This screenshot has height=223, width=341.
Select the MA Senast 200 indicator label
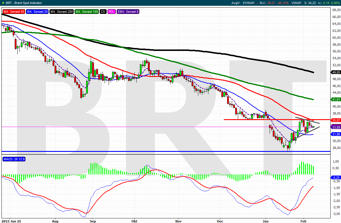click(x=62, y=12)
